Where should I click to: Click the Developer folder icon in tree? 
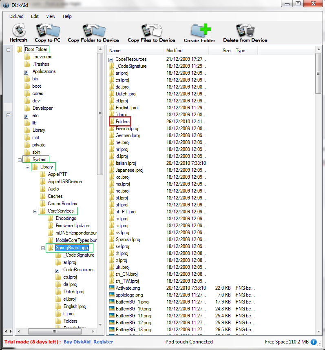27,108
